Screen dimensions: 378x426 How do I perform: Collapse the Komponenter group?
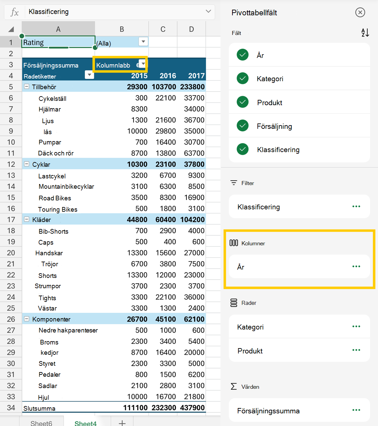point(27,319)
